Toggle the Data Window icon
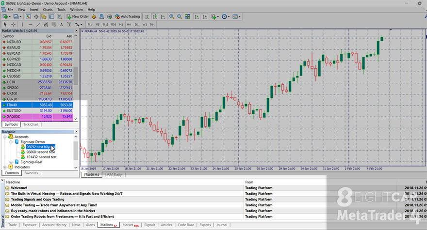 pos(36,16)
